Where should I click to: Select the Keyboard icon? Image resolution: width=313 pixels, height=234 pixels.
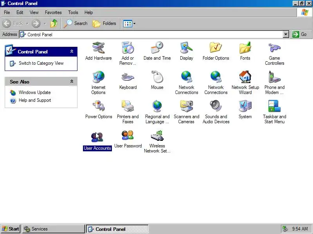point(128,77)
